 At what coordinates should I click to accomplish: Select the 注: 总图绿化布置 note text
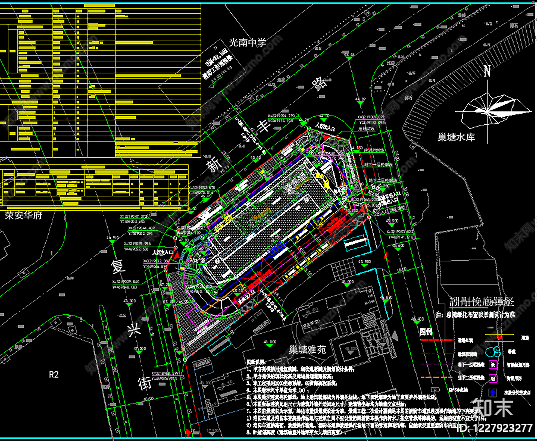click(x=475, y=315)
